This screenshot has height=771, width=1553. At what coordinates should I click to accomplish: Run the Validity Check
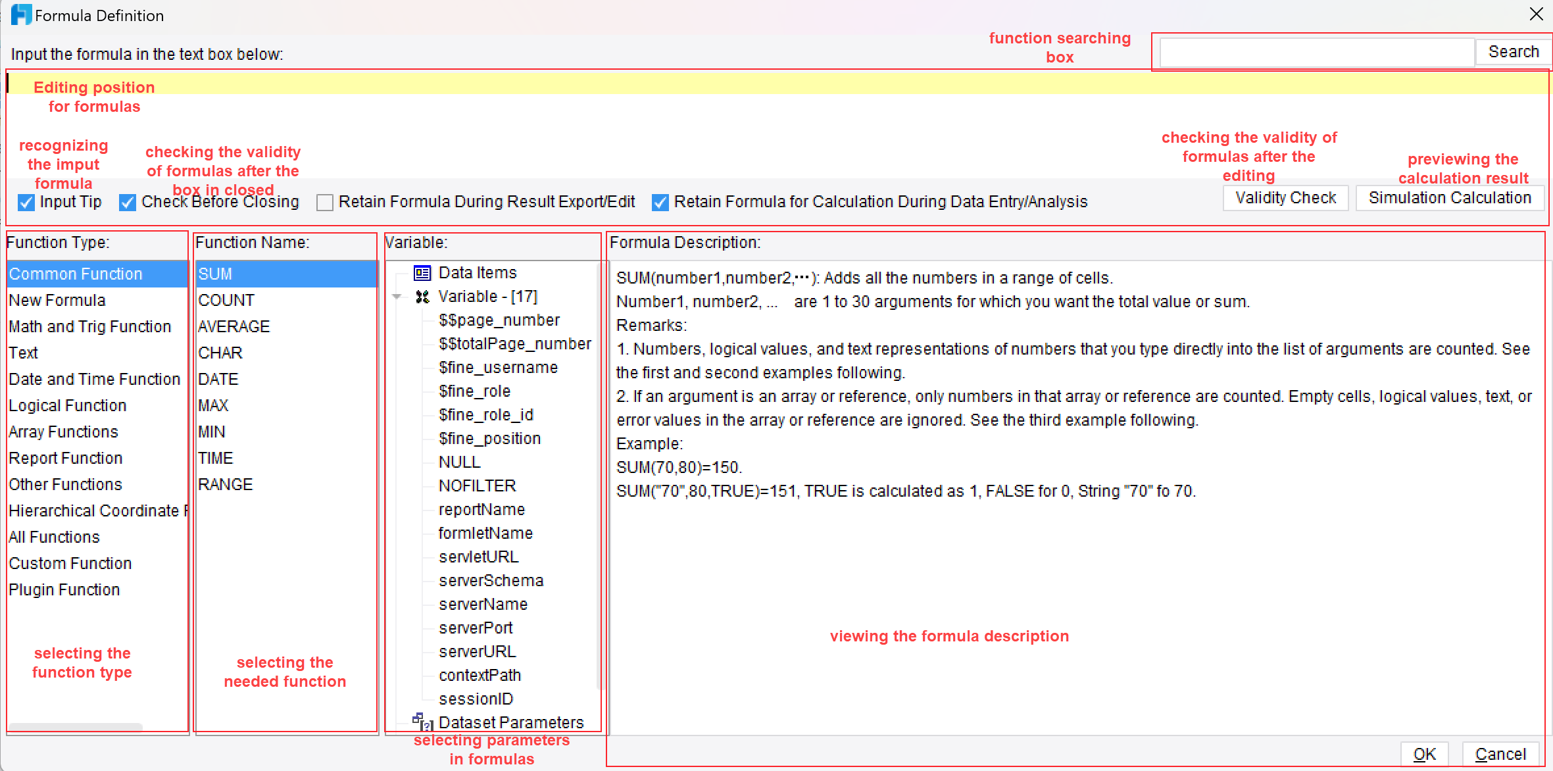(x=1285, y=198)
